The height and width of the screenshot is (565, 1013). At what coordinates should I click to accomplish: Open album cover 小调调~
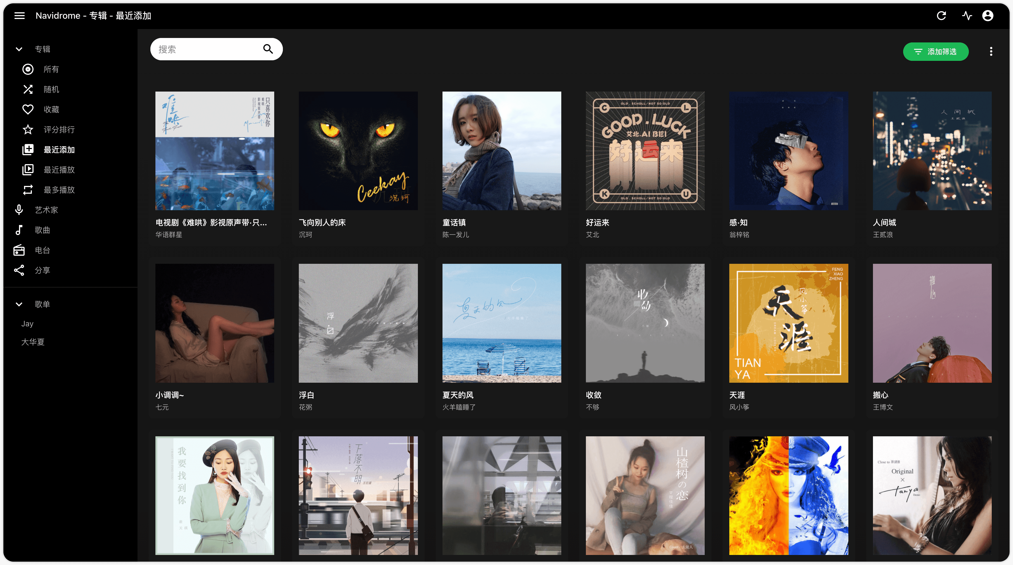(215, 323)
